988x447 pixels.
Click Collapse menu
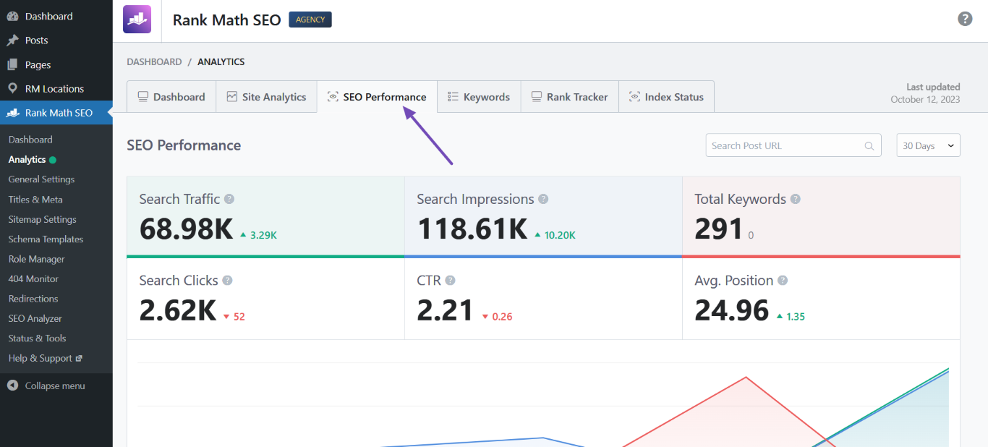(x=55, y=386)
